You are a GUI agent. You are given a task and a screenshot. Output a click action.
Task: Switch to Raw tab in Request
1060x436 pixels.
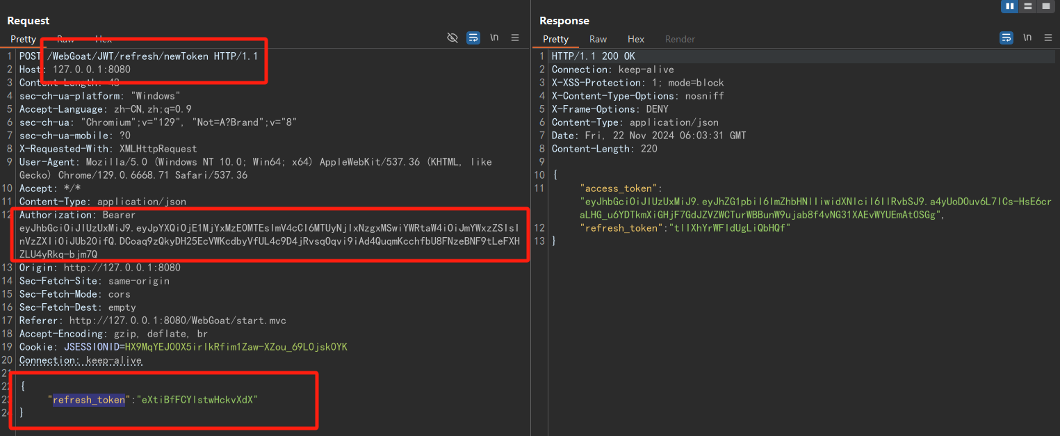point(65,39)
